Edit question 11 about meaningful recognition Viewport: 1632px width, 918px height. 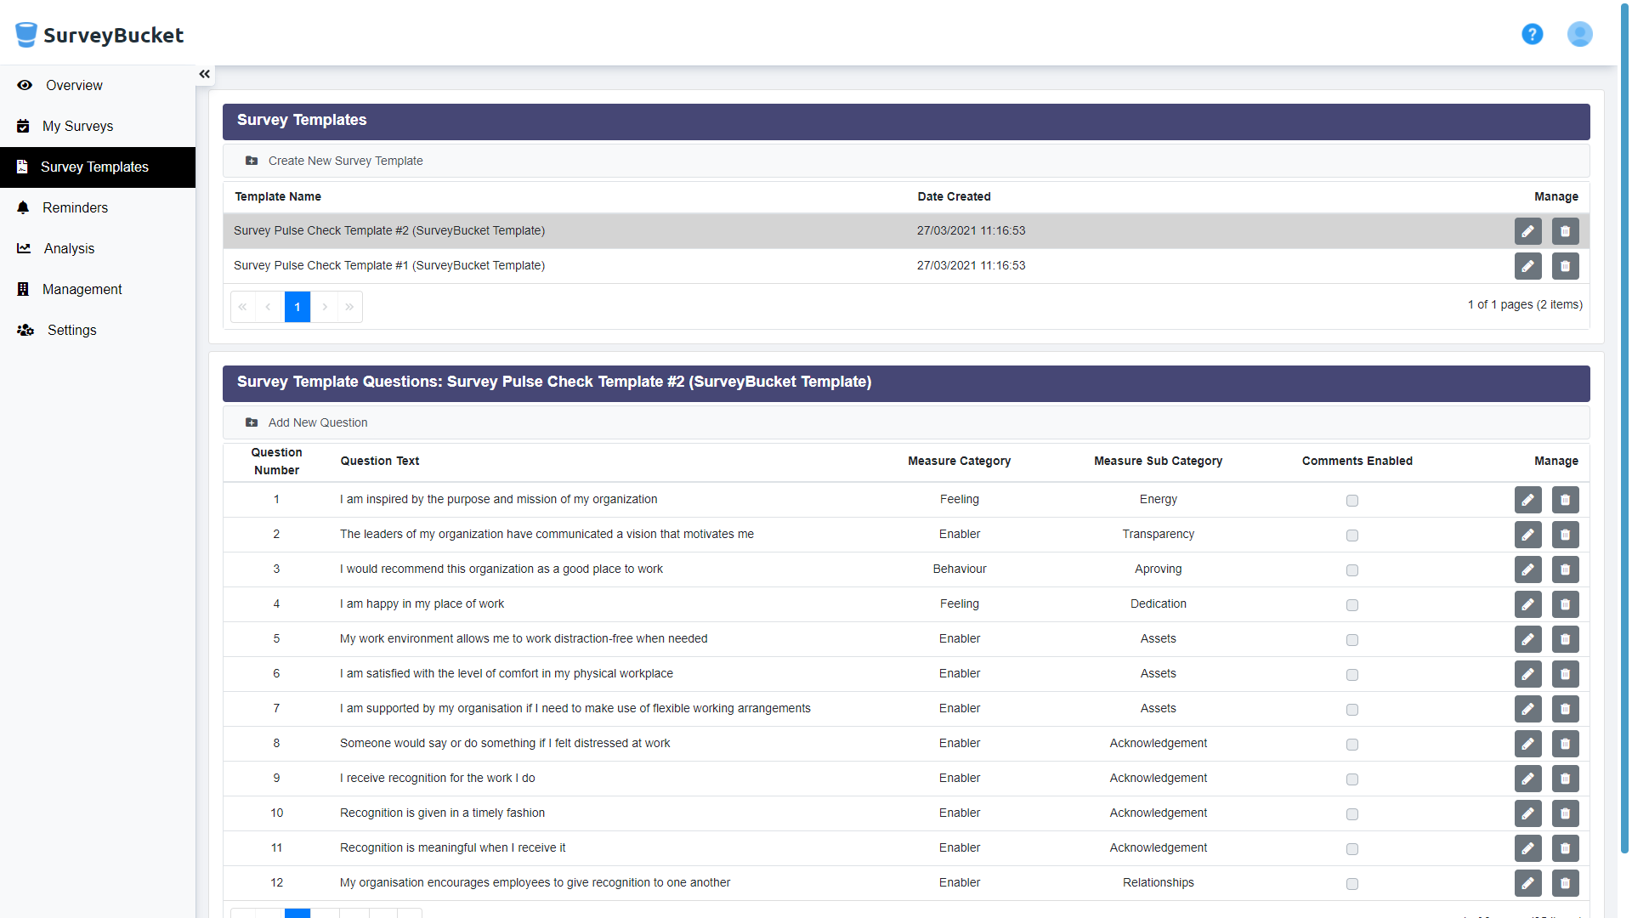click(x=1527, y=848)
